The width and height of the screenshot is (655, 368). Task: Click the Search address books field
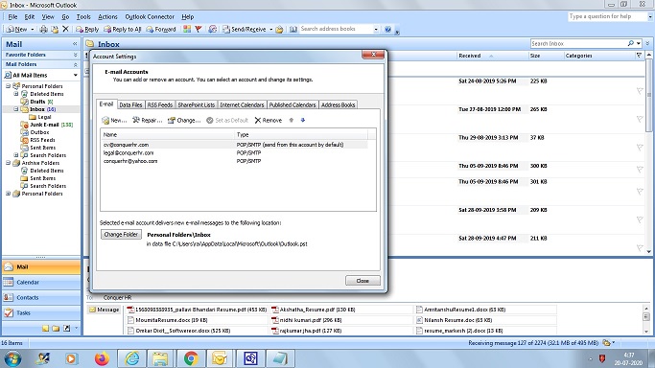click(336, 29)
